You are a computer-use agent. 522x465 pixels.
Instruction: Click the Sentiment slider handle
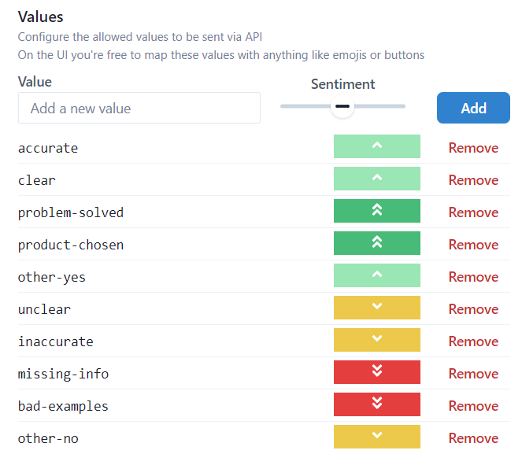[x=342, y=106]
